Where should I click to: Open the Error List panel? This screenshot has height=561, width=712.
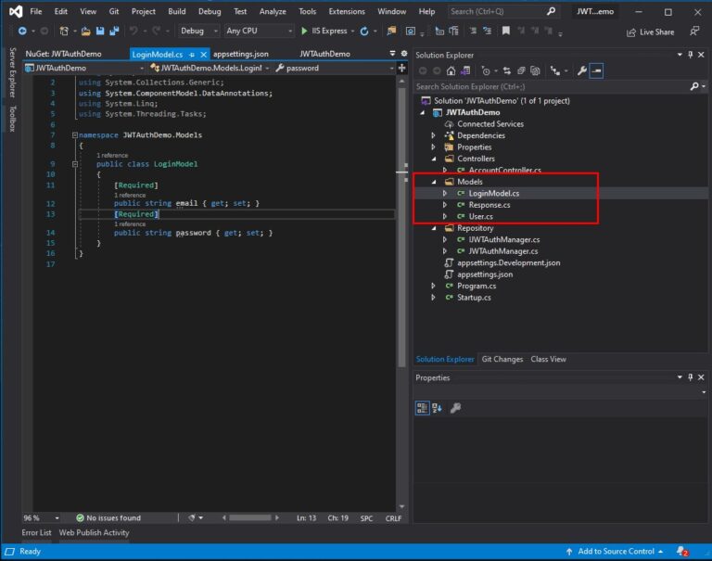[x=36, y=532]
